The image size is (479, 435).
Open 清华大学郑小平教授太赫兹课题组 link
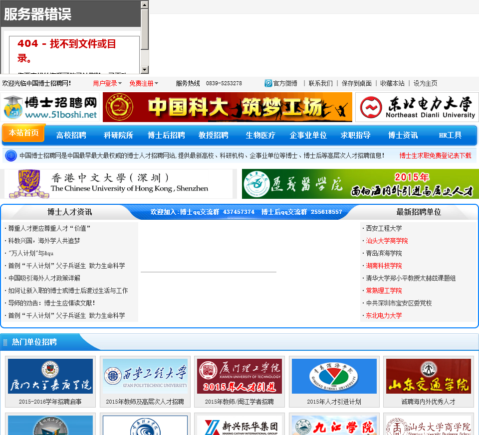(x=411, y=278)
